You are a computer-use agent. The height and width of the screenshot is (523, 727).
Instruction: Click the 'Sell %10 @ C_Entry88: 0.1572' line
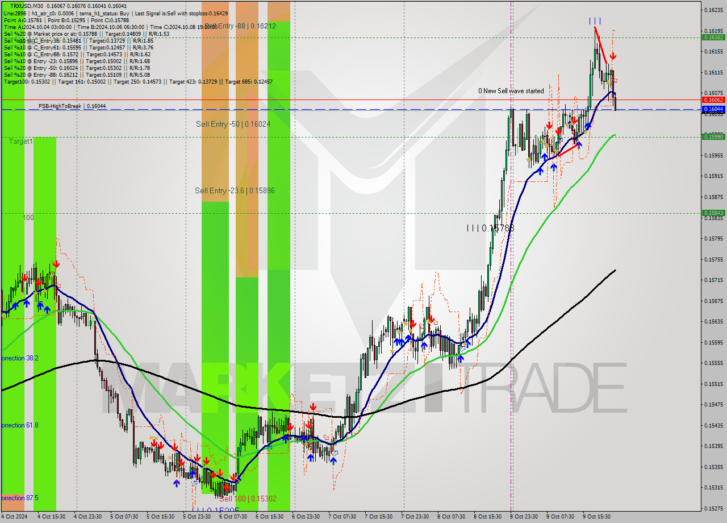coord(77,54)
